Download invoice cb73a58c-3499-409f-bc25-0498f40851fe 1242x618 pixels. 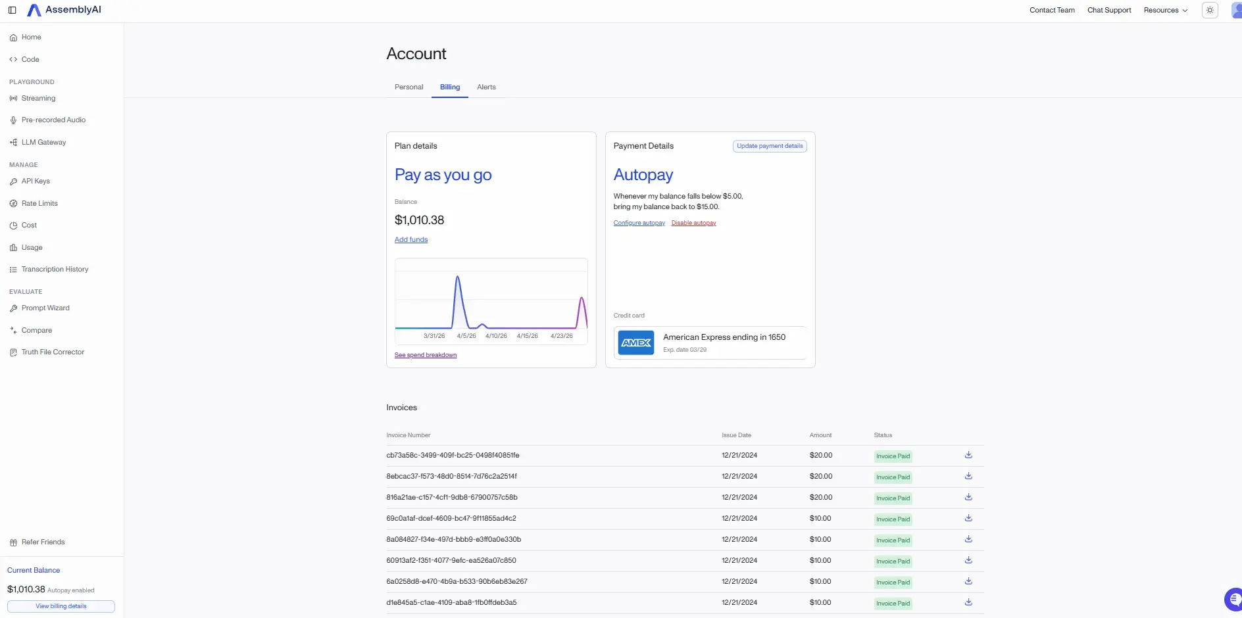(968, 455)
